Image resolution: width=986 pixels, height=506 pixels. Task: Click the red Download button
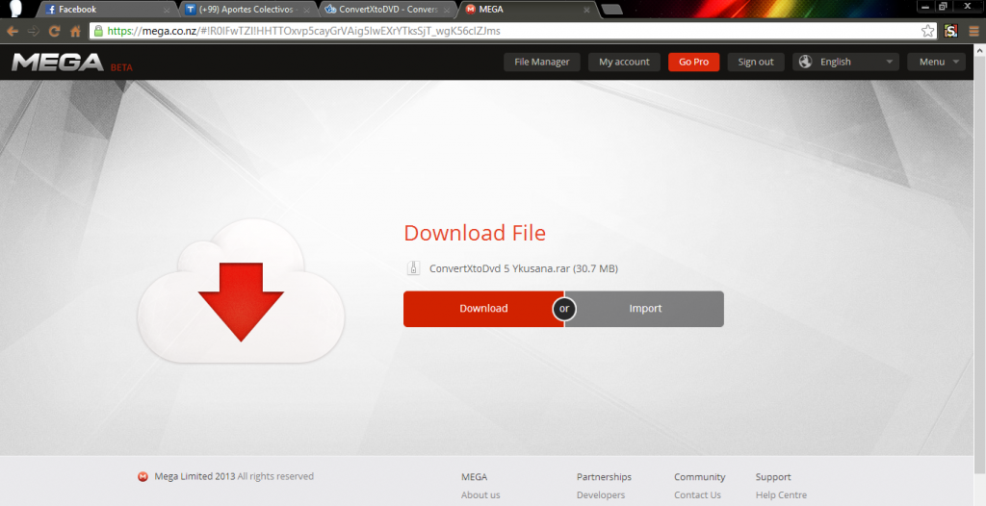point(483,309)
